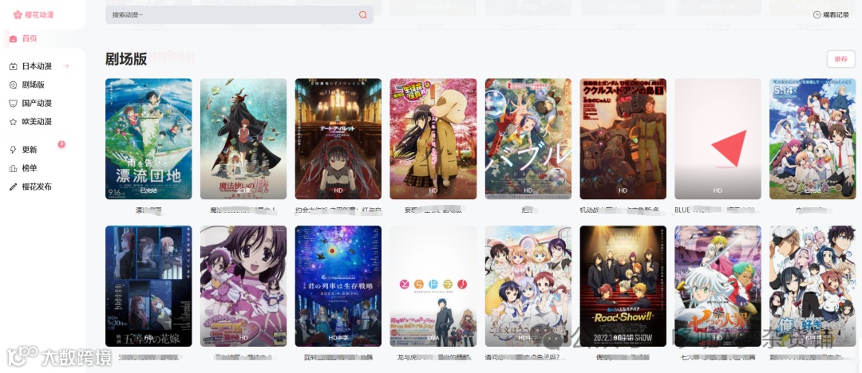Click the pink arrow beside 日本动漫

coord(66,66)
